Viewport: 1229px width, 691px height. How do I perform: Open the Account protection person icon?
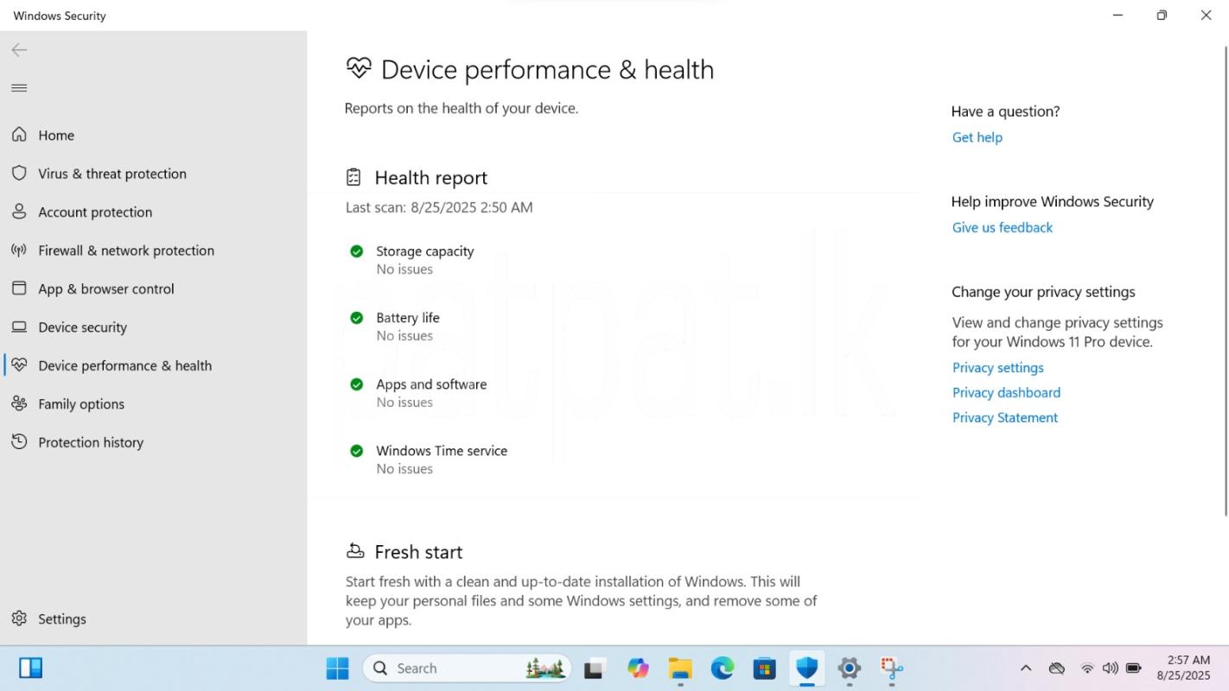(x=19, y=212)
